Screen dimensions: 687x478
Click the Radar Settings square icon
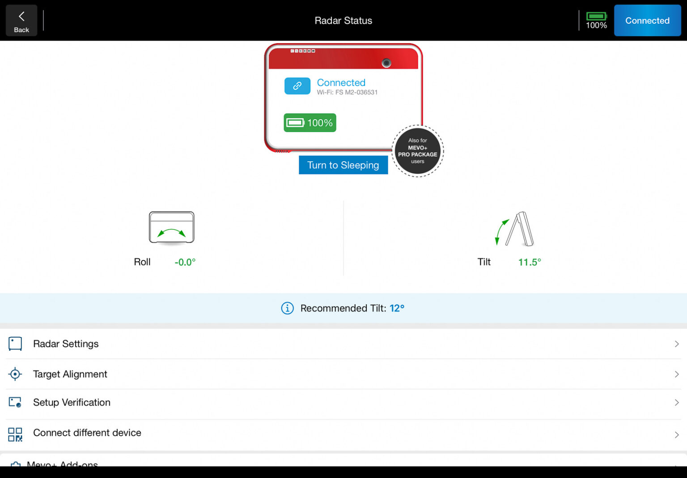click(15, 344)
